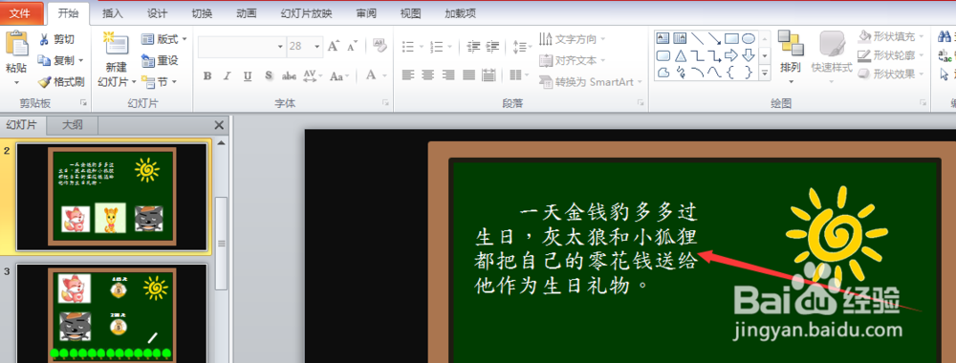
Task: Click the Reset (重设) slide button
Action: pos(160,60)
